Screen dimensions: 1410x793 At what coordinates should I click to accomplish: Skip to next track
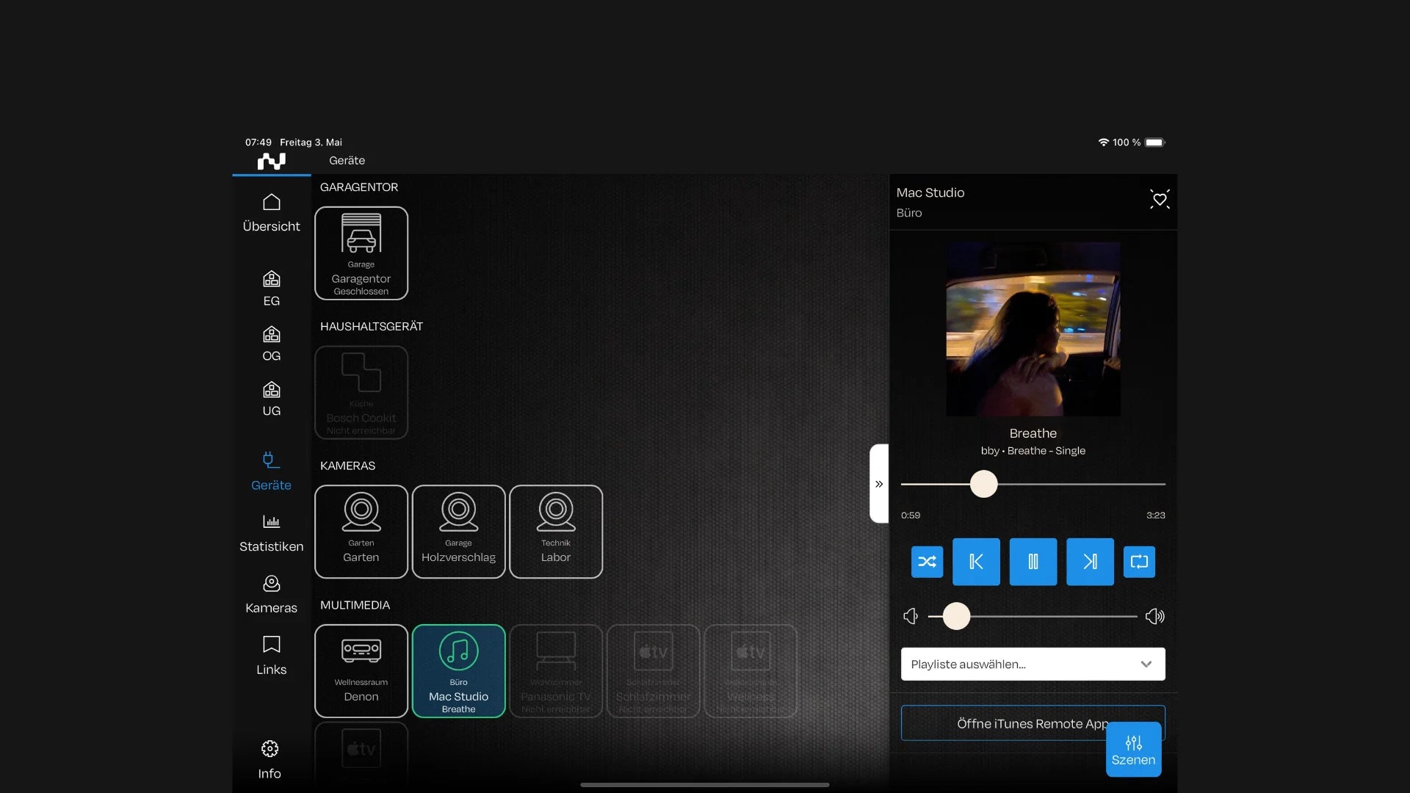click(1090, 562)
